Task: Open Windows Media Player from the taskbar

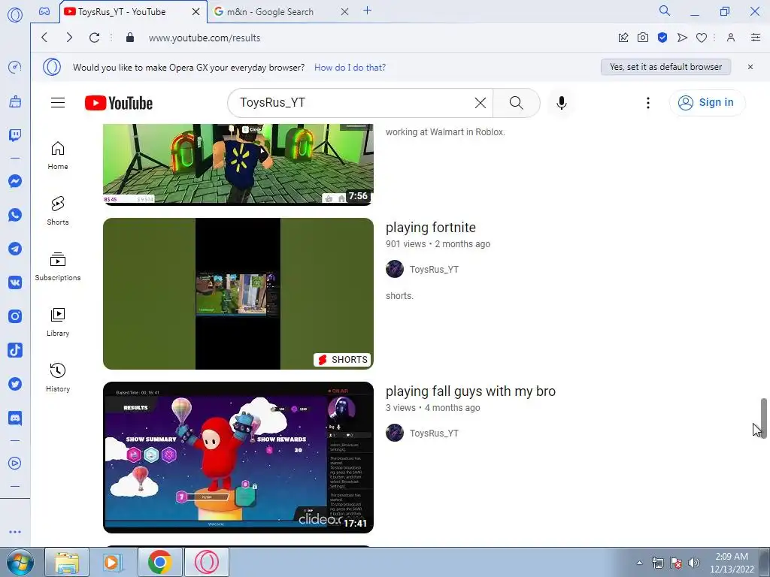Action: [113, 562]
